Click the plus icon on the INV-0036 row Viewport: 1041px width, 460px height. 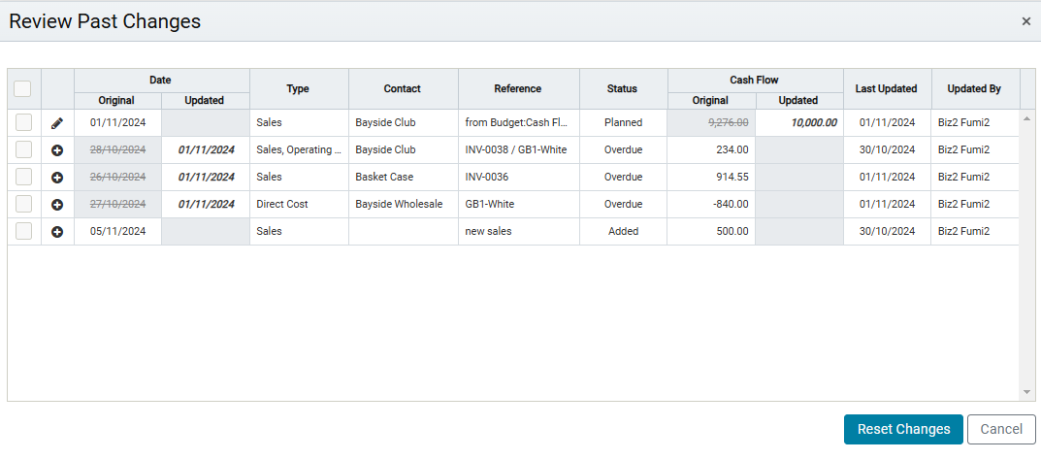(57, 178)
